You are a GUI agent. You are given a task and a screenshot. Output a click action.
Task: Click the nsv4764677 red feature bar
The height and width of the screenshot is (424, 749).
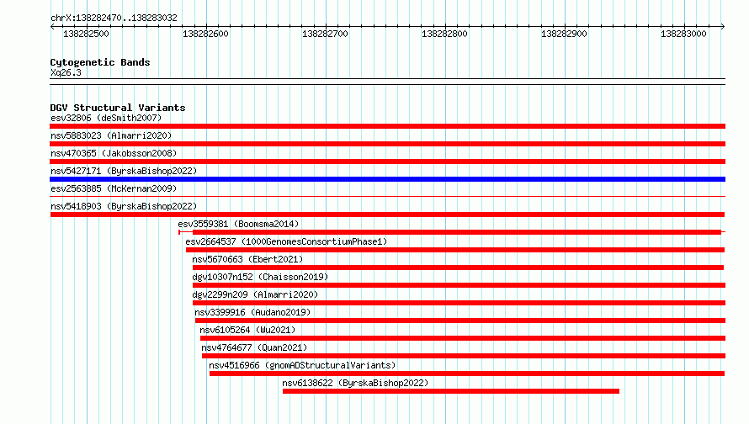click(464, 356)
